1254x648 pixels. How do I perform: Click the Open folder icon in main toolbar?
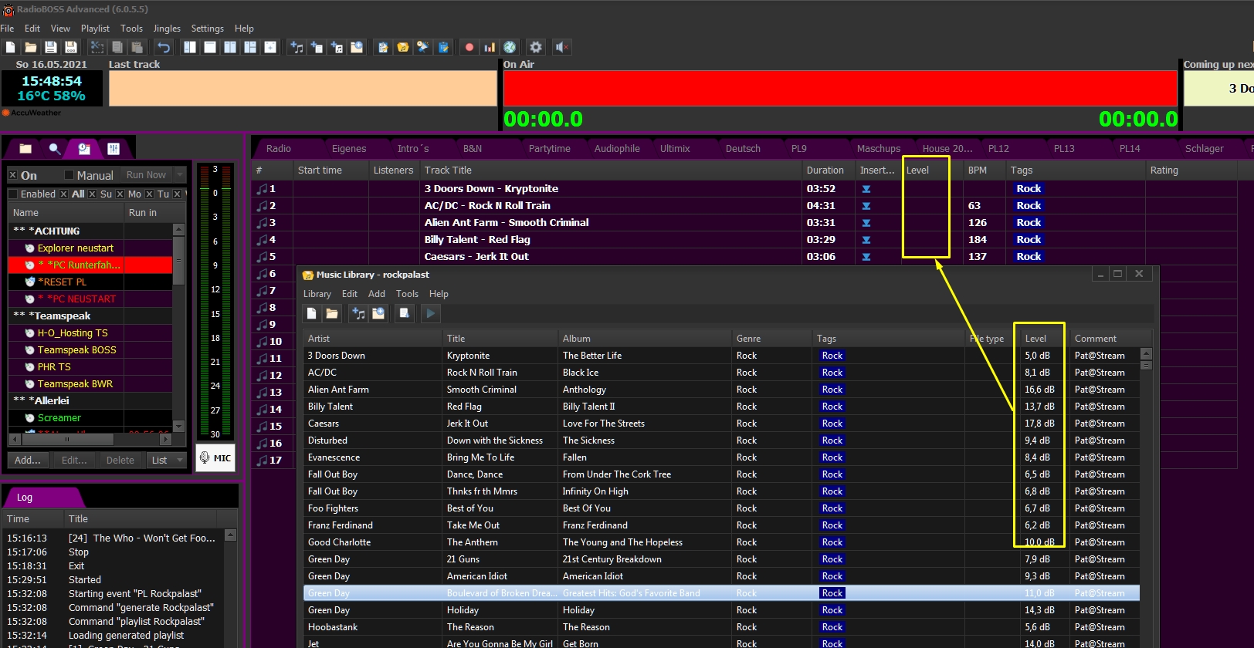(31, 47)
